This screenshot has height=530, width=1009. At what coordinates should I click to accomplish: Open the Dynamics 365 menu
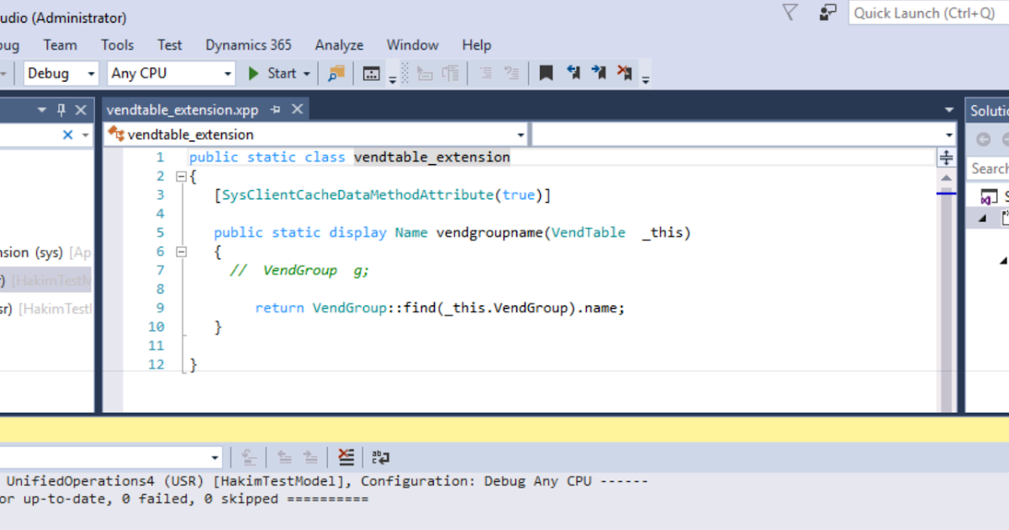247,45
